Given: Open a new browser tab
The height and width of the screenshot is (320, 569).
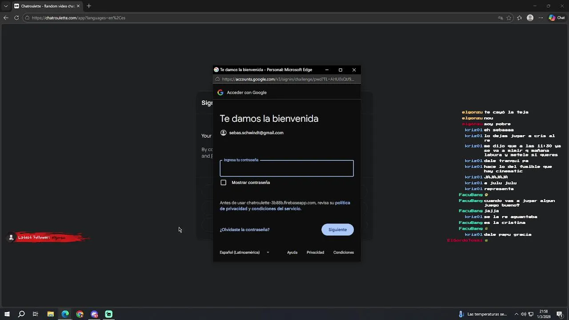Looking at the screenshot, I should 89,6.
